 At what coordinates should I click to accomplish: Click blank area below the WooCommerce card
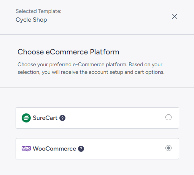tap(97, 167)
